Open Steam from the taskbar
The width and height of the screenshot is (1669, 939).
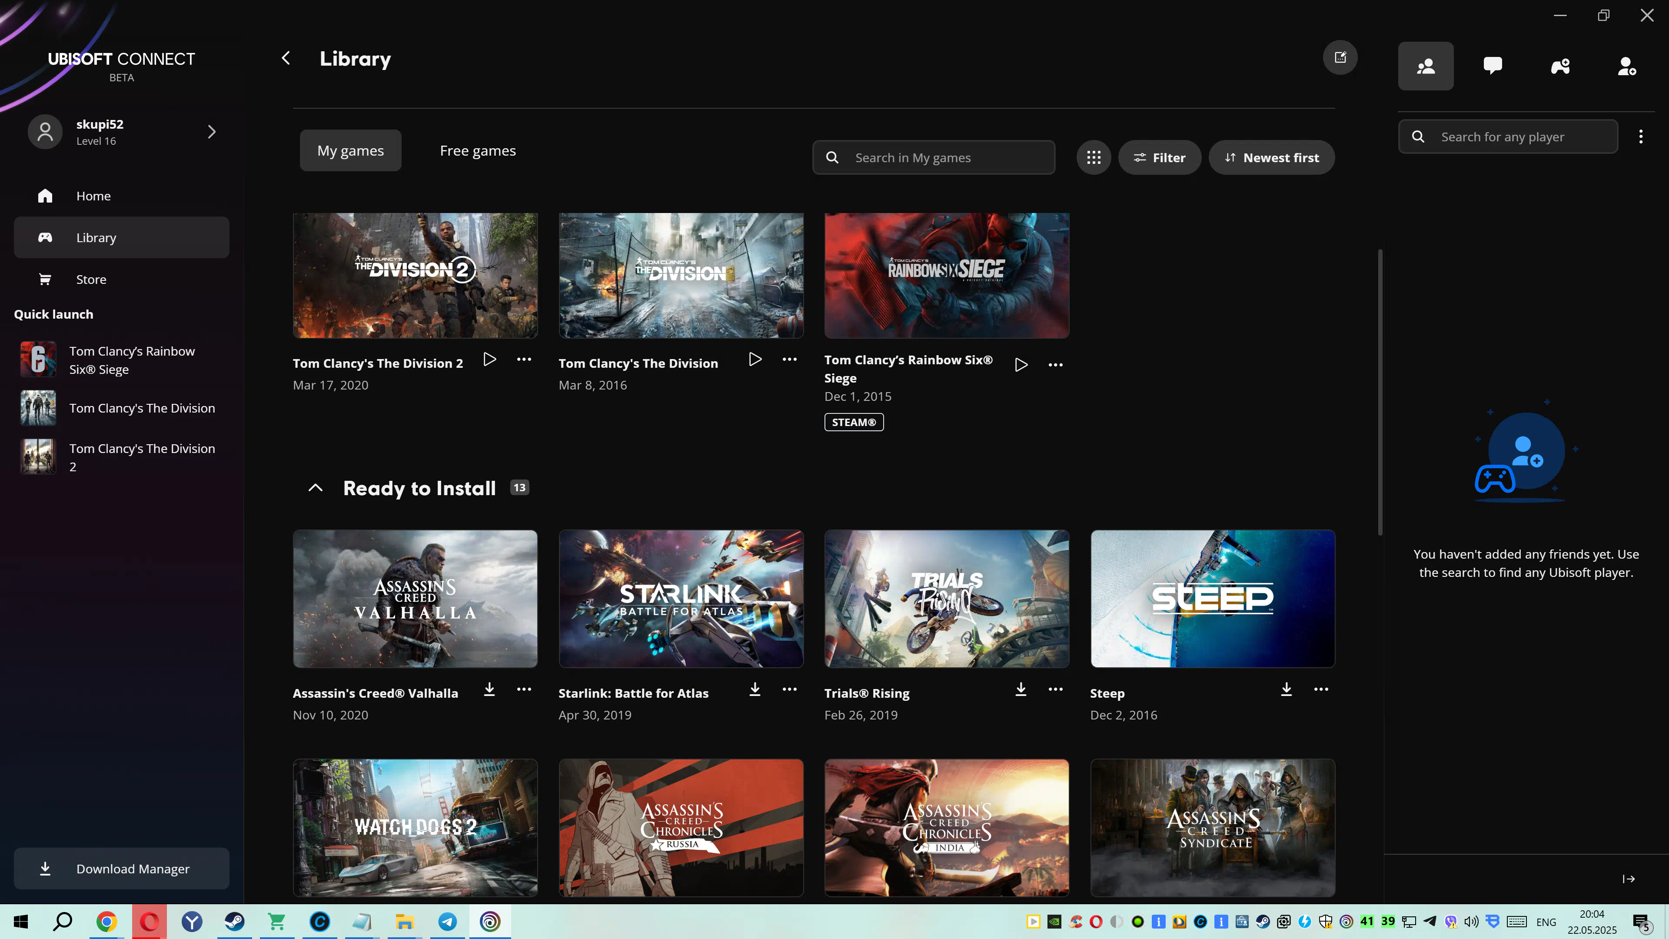(235, 922)
